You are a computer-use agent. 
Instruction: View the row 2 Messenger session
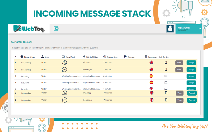pyautogui.click(x=179, y=70)
